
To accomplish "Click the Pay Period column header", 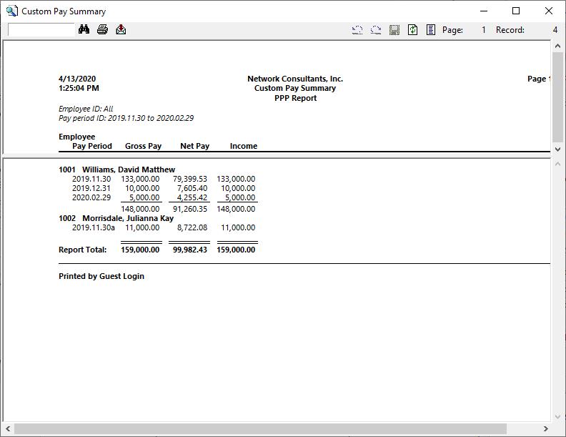I will (x=92, y=147).
